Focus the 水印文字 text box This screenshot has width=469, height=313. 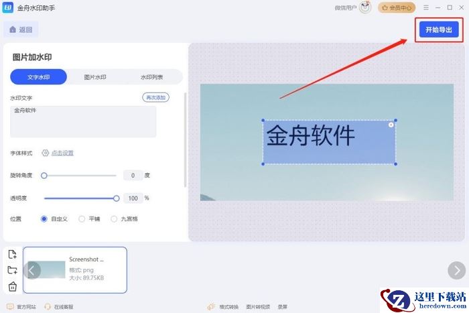83,121
